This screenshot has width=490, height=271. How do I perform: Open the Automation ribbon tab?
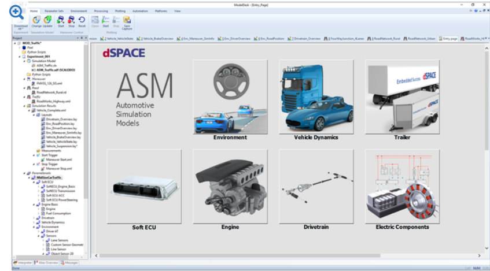pos(139,11)
